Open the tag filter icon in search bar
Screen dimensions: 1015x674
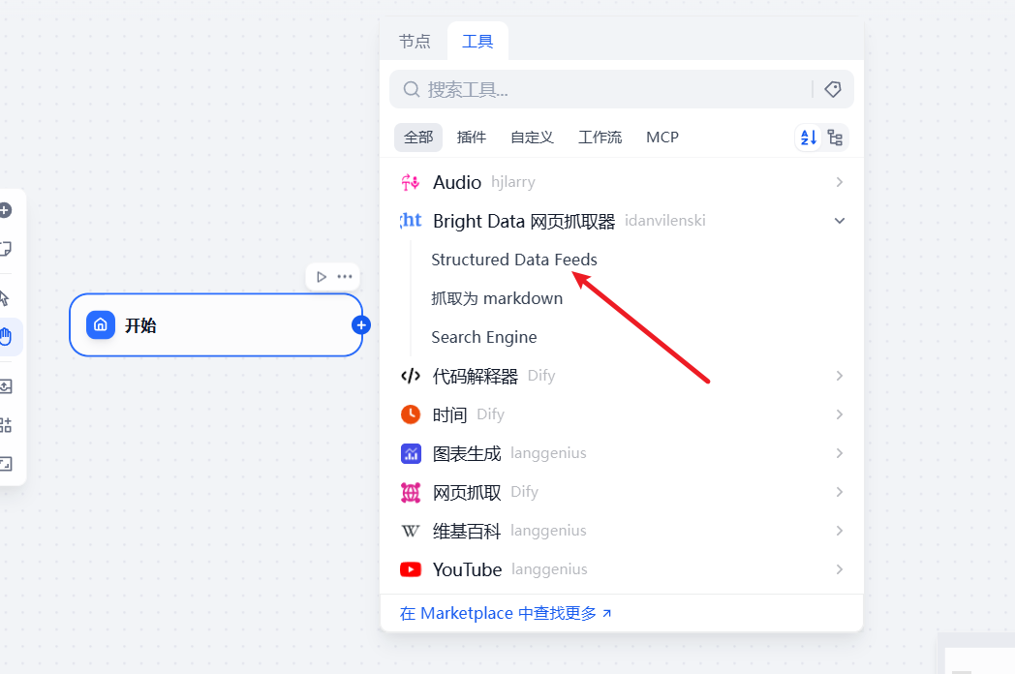tap(833, 89)
